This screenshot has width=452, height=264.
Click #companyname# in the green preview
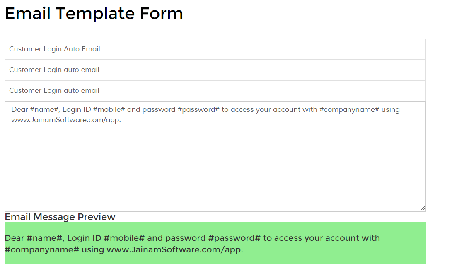coord(42,250)
